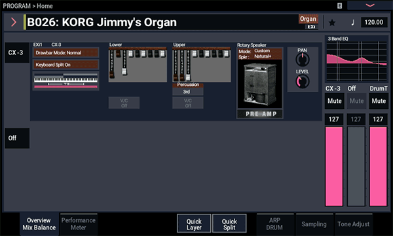The image size is (393, 236).
Task: Set the tempo value 120.00
Action: click(374, 22)
